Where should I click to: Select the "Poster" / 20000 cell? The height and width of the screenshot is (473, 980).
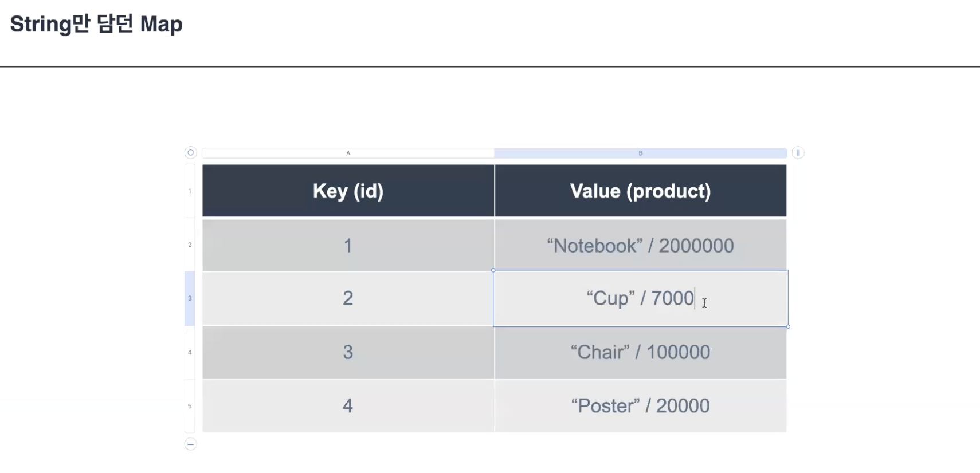[x=641, y=406]
